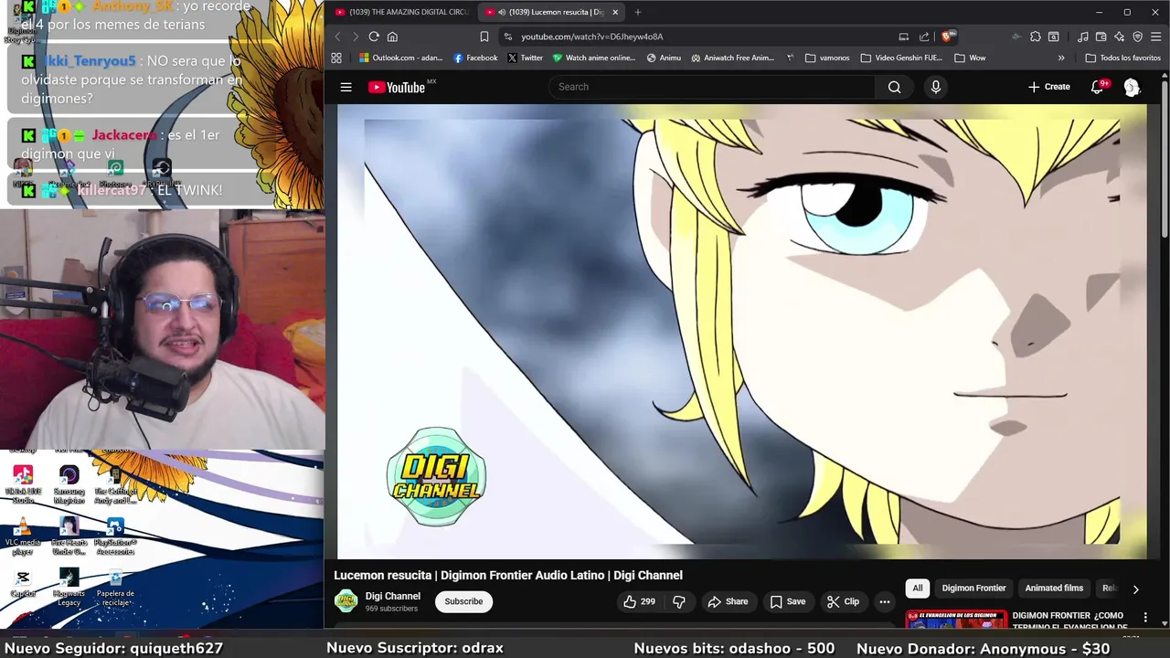Select the Samsung Magician shortcut
This screenshot has height=658, width=1170.
click(x=69, y=484)
